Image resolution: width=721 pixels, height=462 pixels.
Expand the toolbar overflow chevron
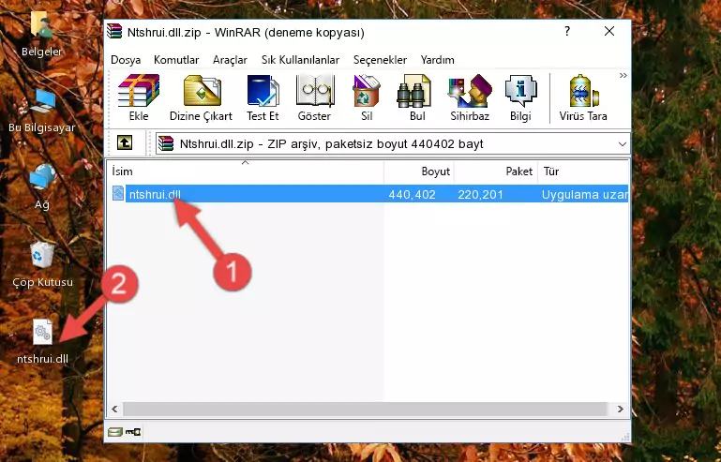(623, 75)
